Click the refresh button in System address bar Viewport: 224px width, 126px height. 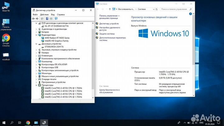click(156, 9)
